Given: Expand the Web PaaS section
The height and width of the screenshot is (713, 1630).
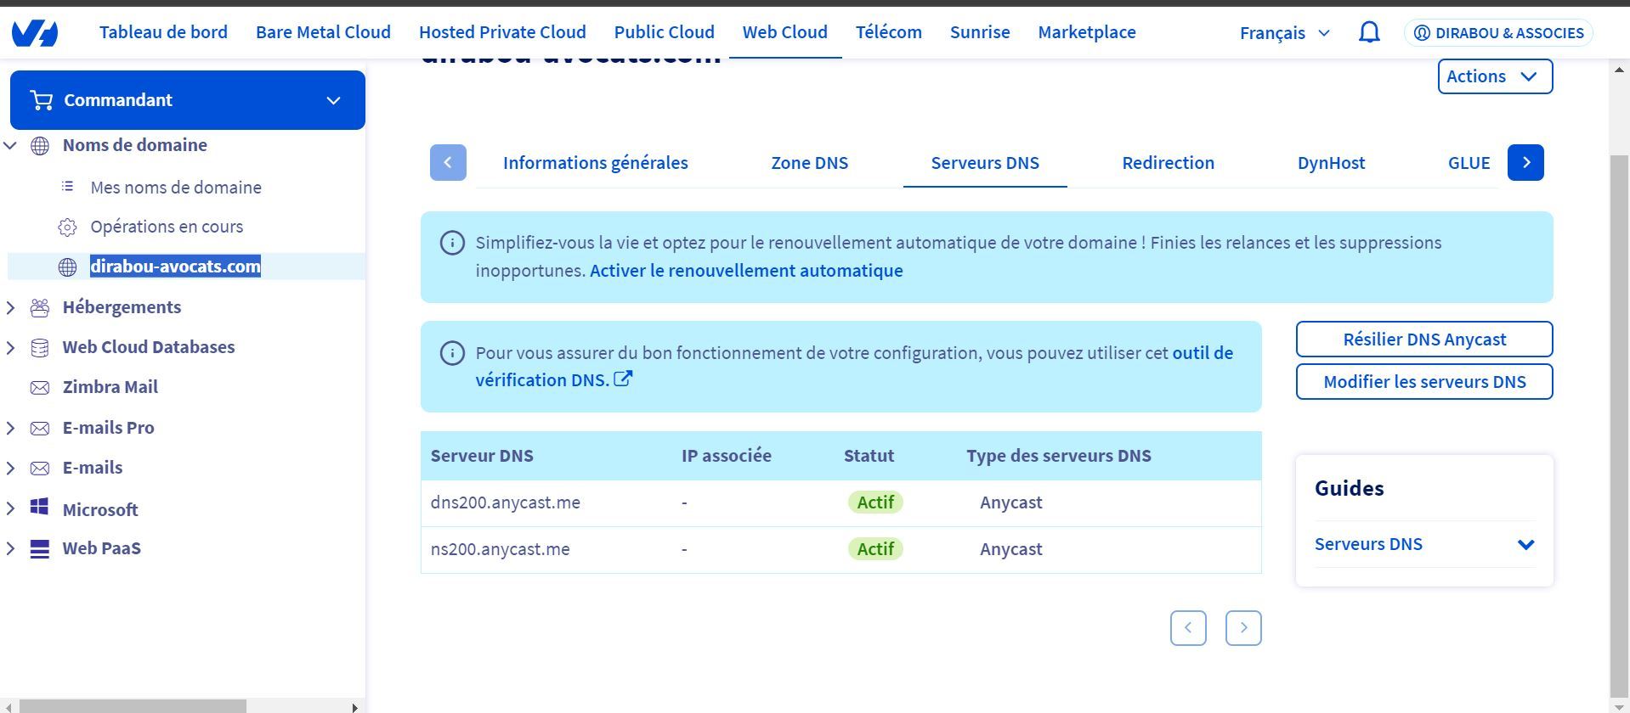Looking at the screenshot, I should point(10,548).
